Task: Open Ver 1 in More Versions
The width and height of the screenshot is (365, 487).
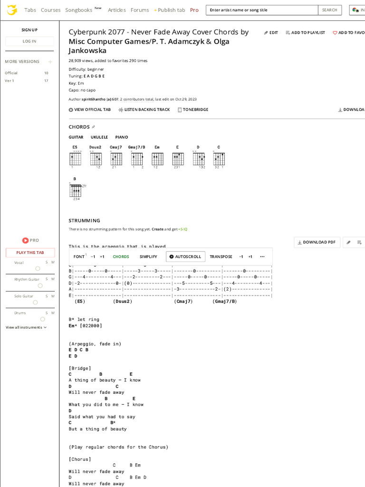Action: (x=27, y=81)
